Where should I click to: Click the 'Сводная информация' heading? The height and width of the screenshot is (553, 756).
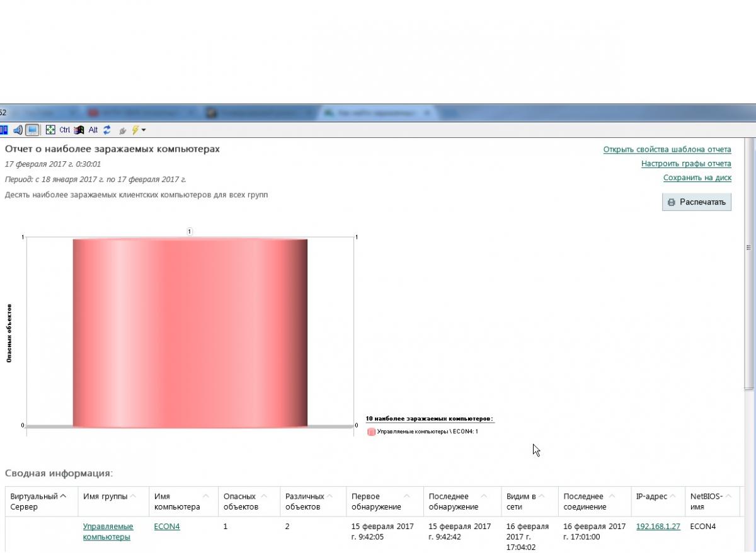coord(59,473)
